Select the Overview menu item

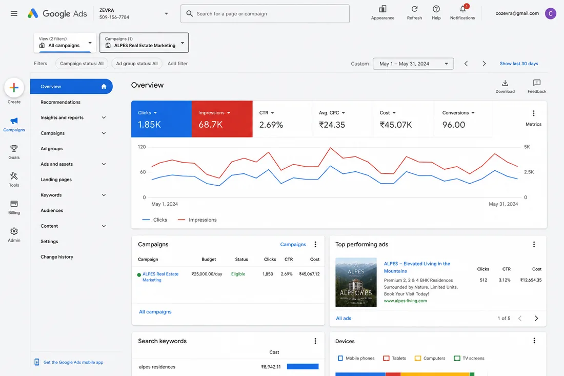click(x=71, y=86)
